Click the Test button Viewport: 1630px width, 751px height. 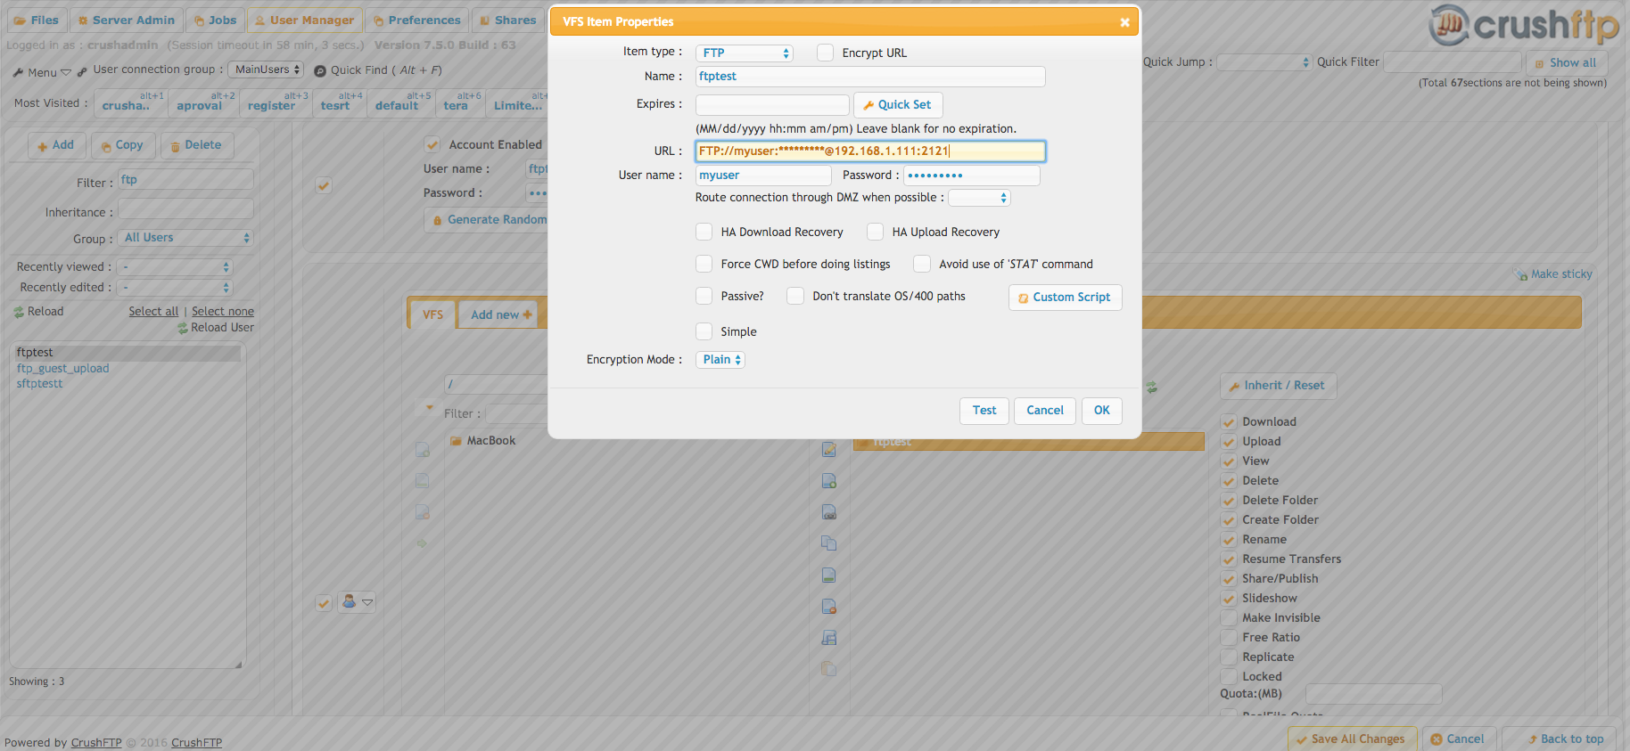pos(984,411)
